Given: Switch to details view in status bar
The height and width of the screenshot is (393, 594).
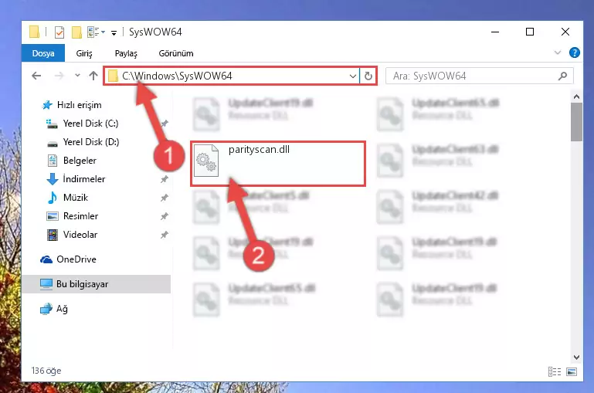Looking at the screenshot, I should 555,372.
